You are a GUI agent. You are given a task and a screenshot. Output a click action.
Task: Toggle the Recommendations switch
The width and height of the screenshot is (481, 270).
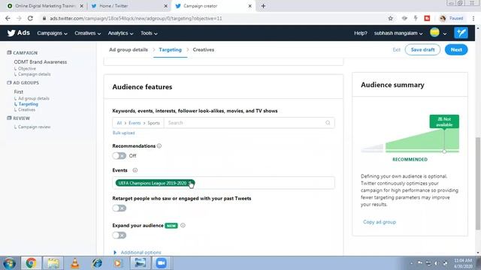[x=119, y=156]
